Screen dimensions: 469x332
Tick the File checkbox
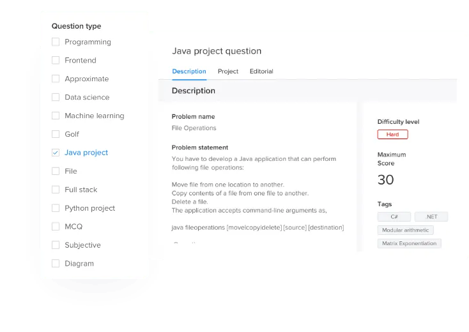(x=56, y=171)
